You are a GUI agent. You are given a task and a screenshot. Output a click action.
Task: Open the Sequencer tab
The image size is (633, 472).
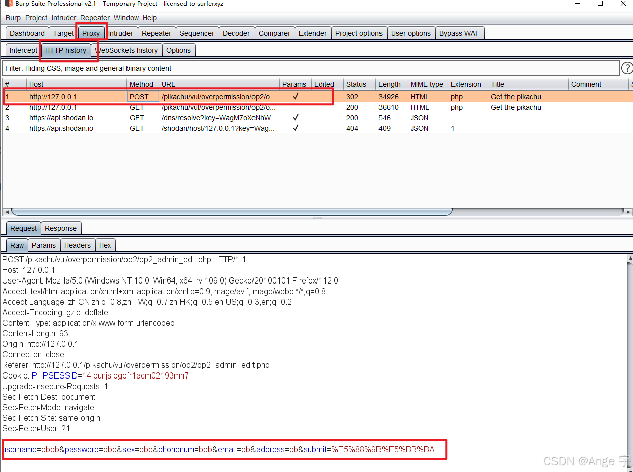pyautogui.click(x=197, y=33)
